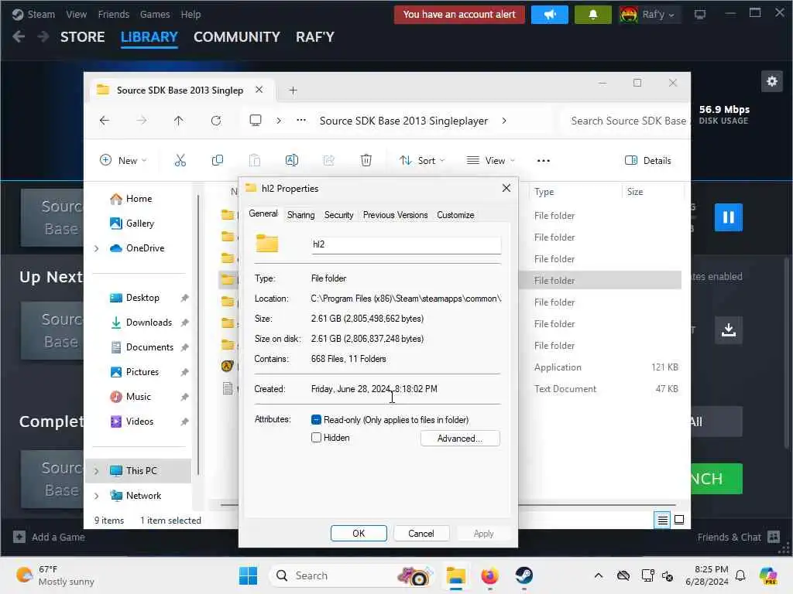The height and width of the screenshot is (594, 793).
Task: Open Copilot preview icon in taskbar
Action: [768, 575]
